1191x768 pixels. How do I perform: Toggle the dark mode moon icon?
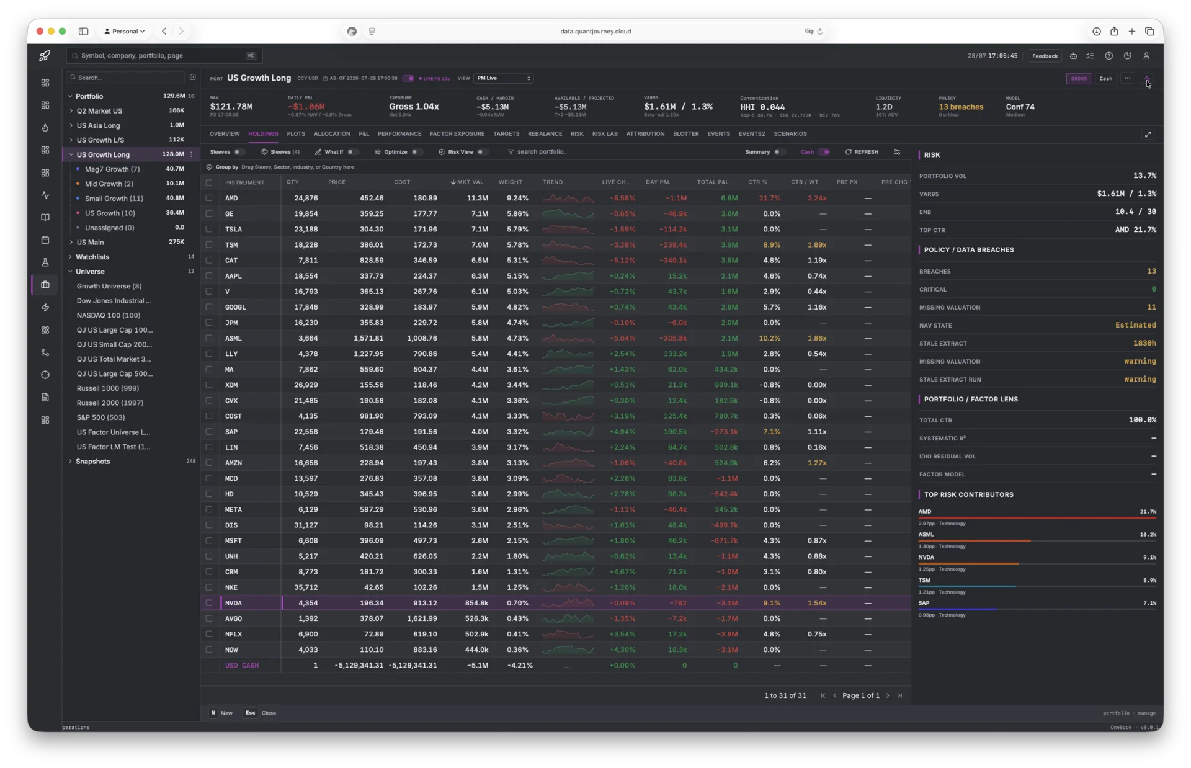(1127, 56)
